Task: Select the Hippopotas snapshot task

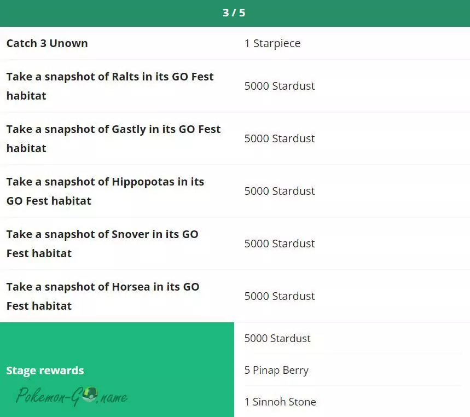Action: 105,191
